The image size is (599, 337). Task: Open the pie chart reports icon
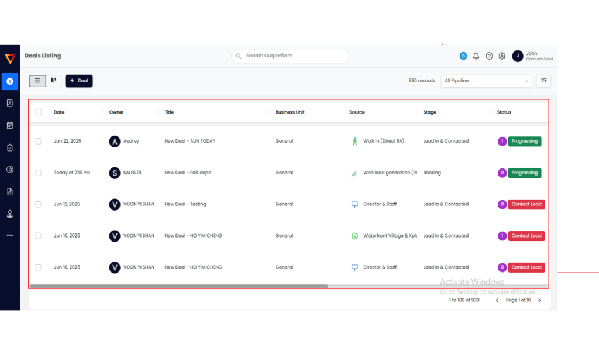pos(9,170)
